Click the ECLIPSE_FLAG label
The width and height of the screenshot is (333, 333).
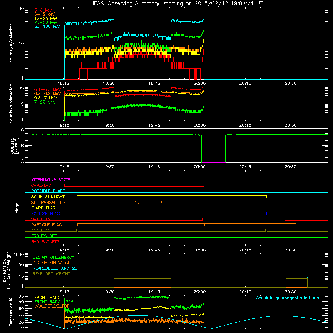point(45,214)
